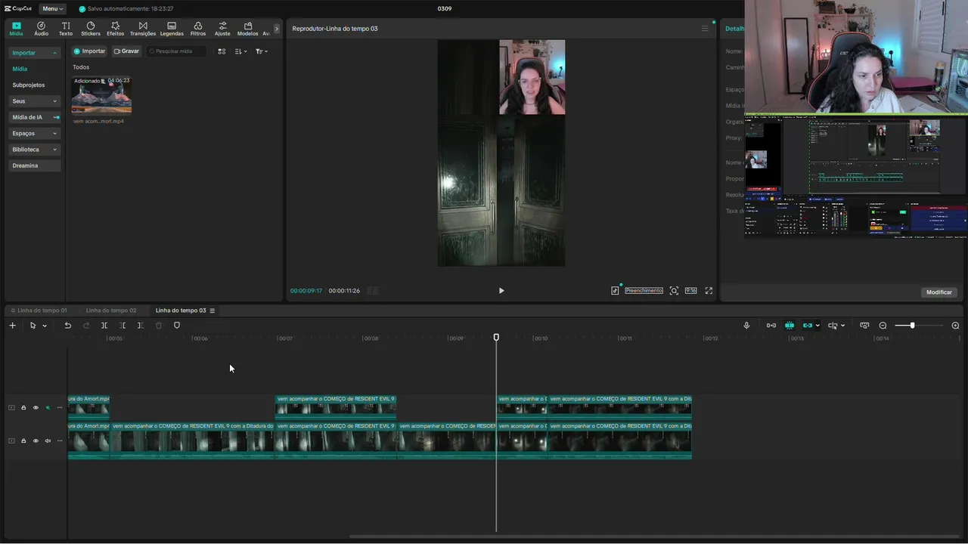Viewport: 968px width, 544px height.
Task: Open the linkage options dropdown arrow
Action: coord(818,326)
